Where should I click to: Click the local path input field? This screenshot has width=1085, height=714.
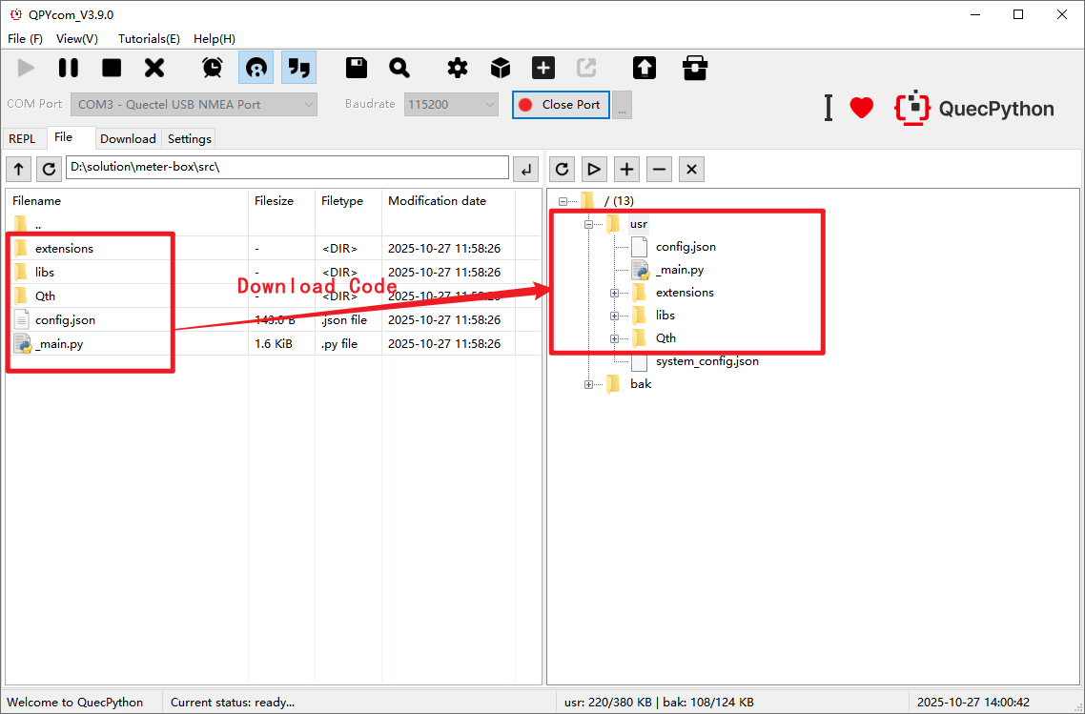[287, 168]
